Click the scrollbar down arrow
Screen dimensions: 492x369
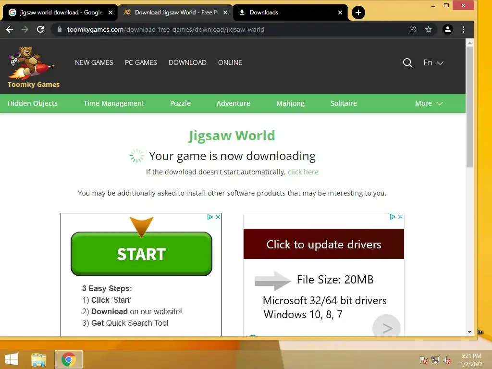[469, 332]
